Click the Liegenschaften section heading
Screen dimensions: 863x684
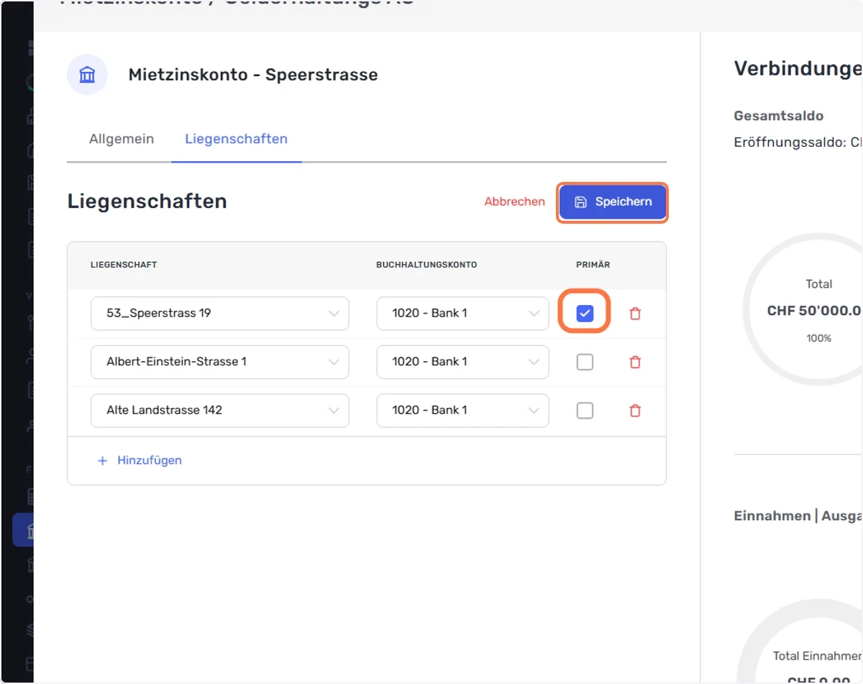tap(147, 201)
